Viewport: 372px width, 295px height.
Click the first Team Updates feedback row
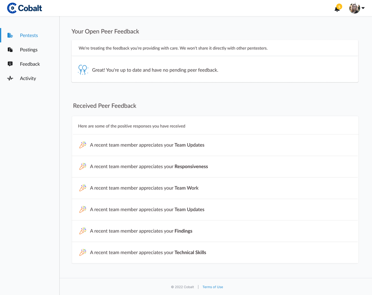coord(215,145)
